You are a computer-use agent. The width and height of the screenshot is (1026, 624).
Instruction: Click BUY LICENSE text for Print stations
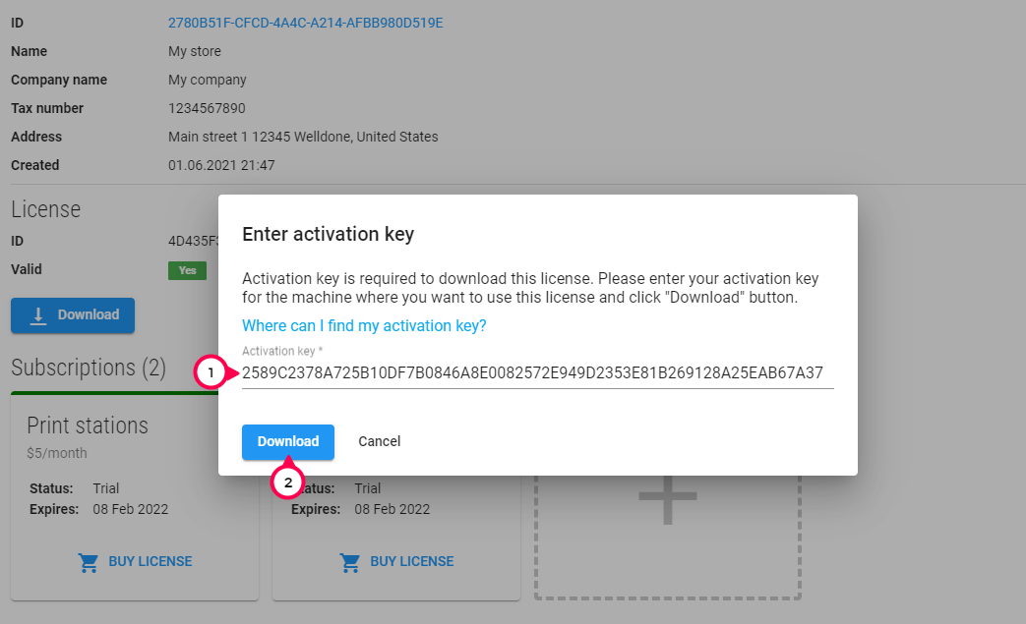click(x=151, y=562)
